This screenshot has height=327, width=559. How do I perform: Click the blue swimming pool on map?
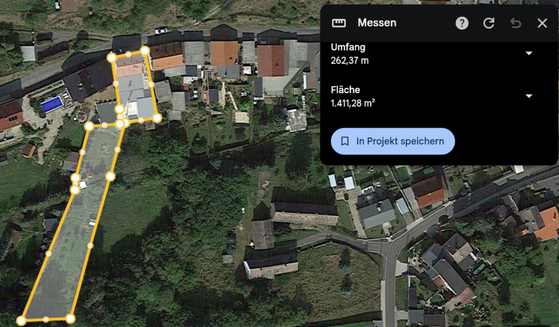click(52, 104)
